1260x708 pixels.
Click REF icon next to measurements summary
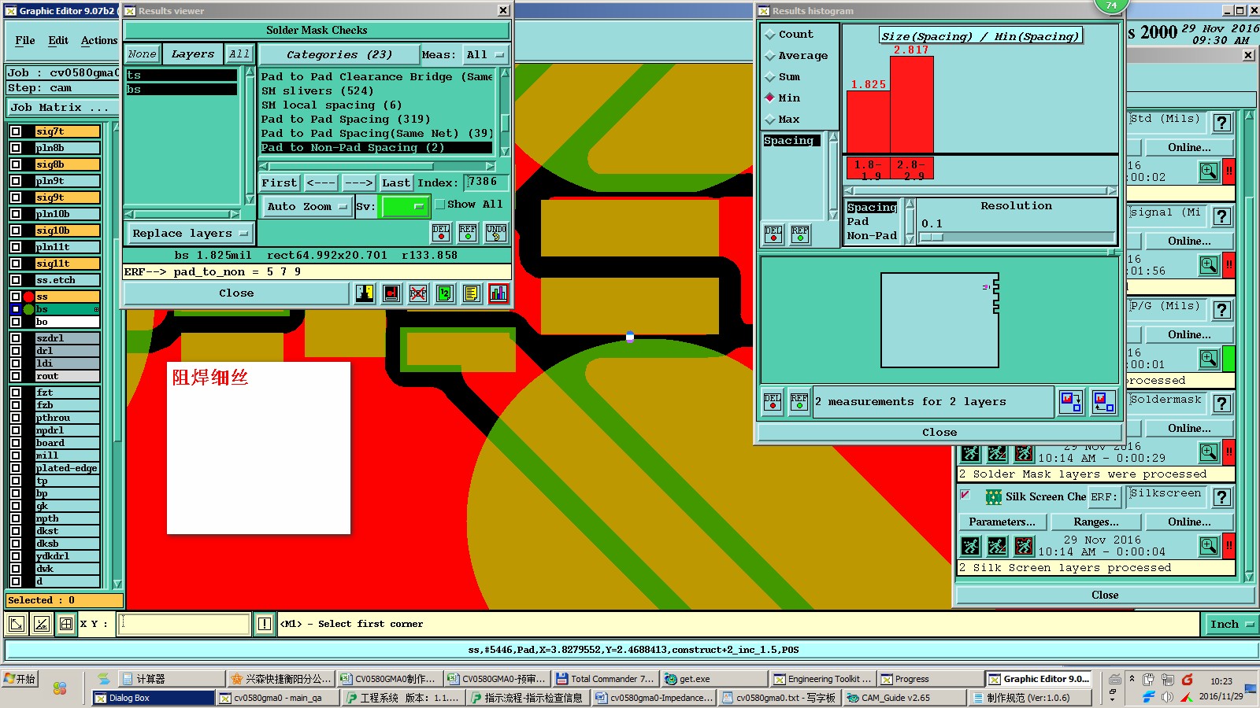coord(799,402)
